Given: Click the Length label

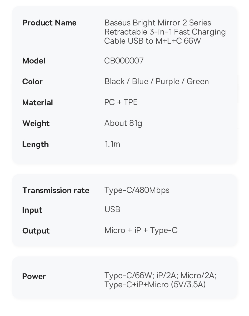Looking at the screenshot, I should pyautogui.click(x=35, y=144).
